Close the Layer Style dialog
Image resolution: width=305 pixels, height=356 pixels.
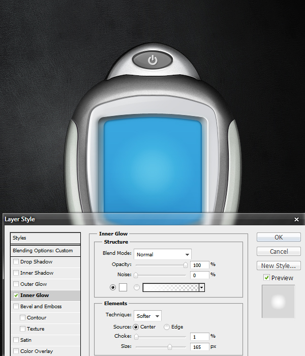pos(296,219)
